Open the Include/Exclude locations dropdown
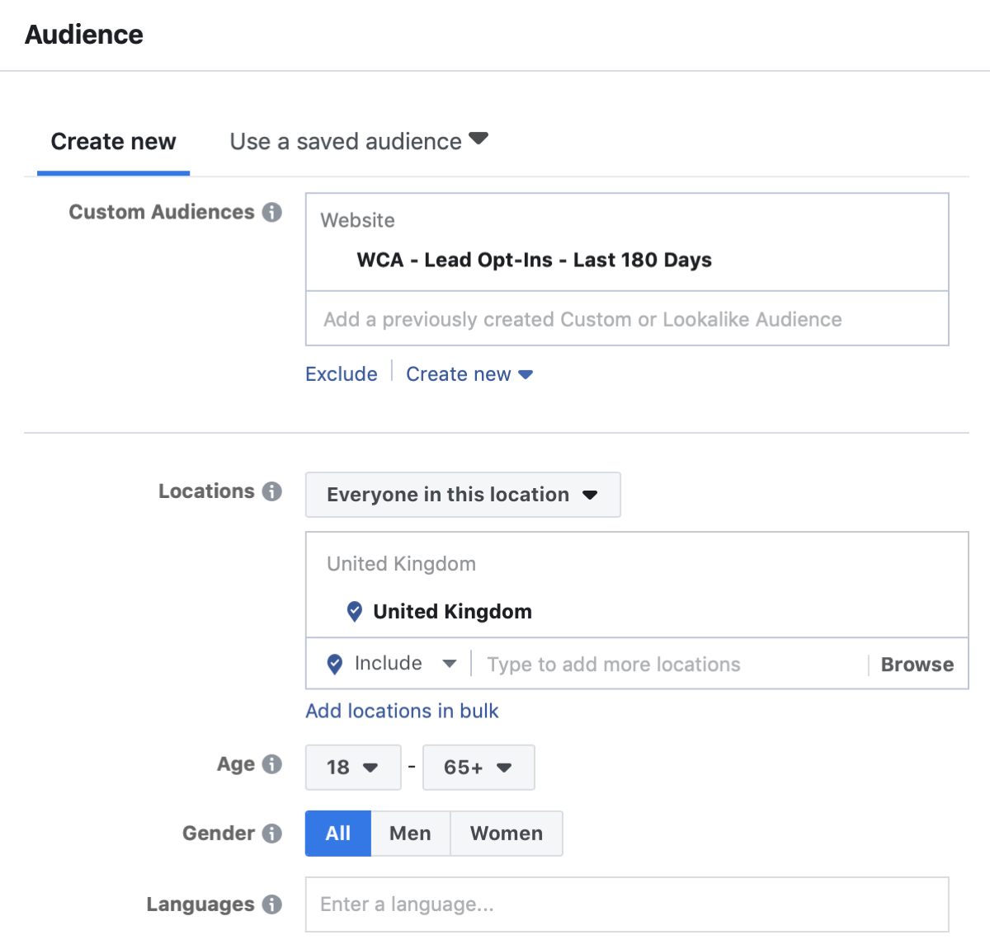Image resolution: width=990 pixels, height=949 pixels. pos(405,664)
